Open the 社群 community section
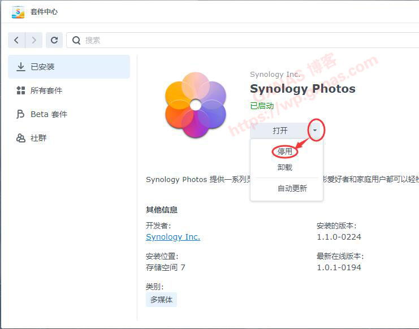Screen dimensions: 419x329 (x=38, y=138)
